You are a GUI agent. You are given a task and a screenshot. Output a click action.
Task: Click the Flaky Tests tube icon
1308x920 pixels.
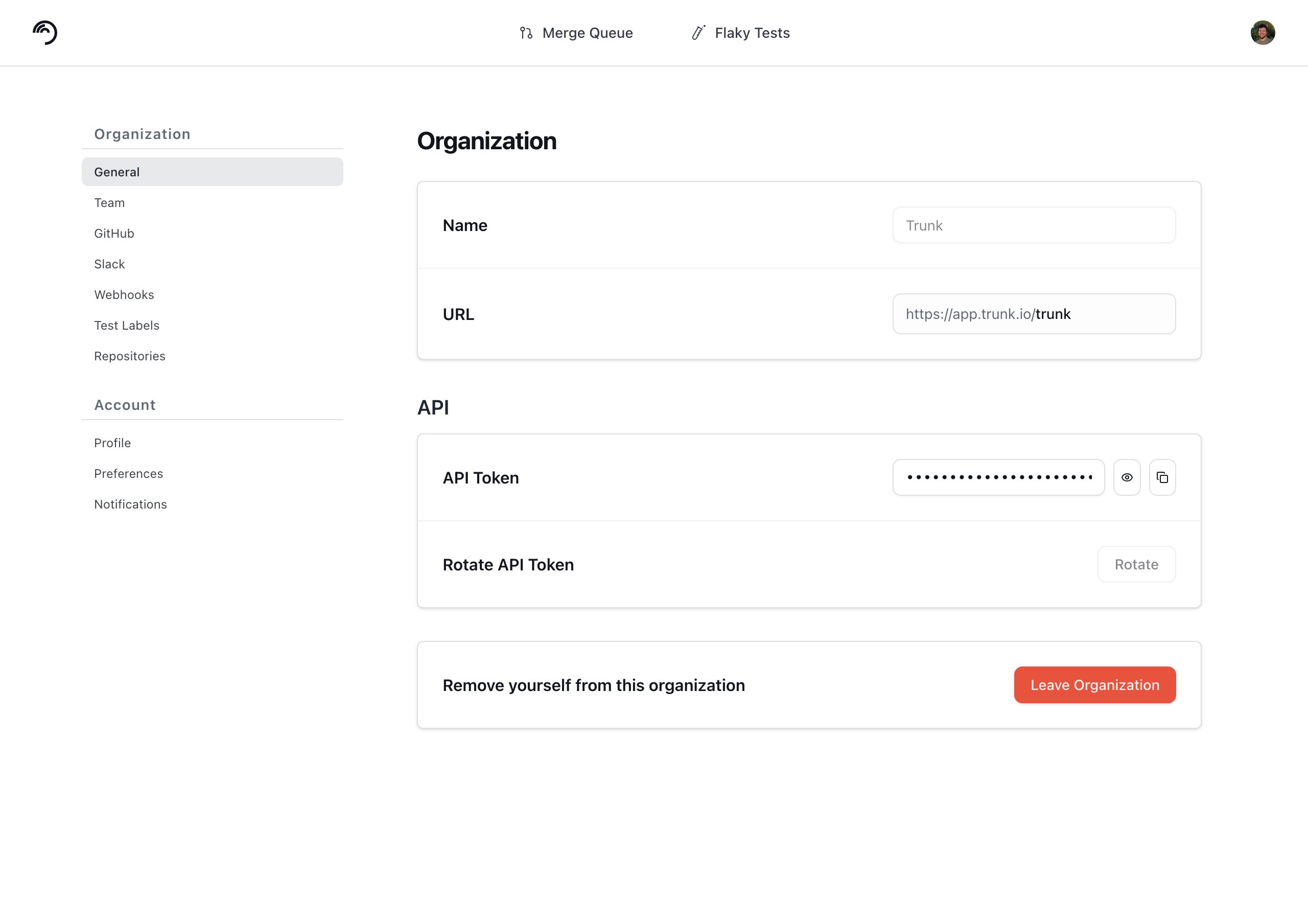click(x=698, y=33)
